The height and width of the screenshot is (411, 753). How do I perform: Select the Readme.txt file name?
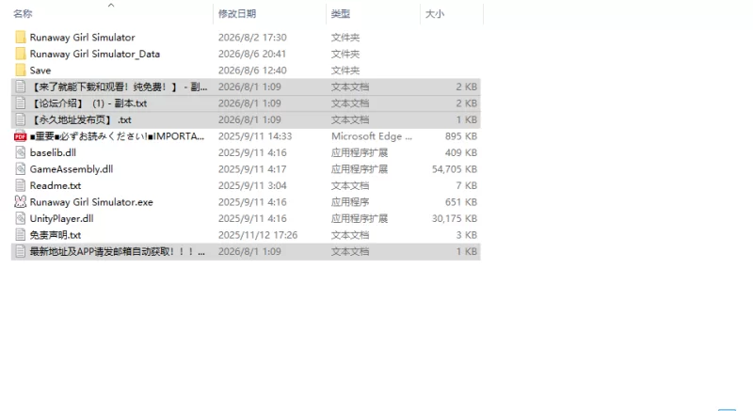56,185
